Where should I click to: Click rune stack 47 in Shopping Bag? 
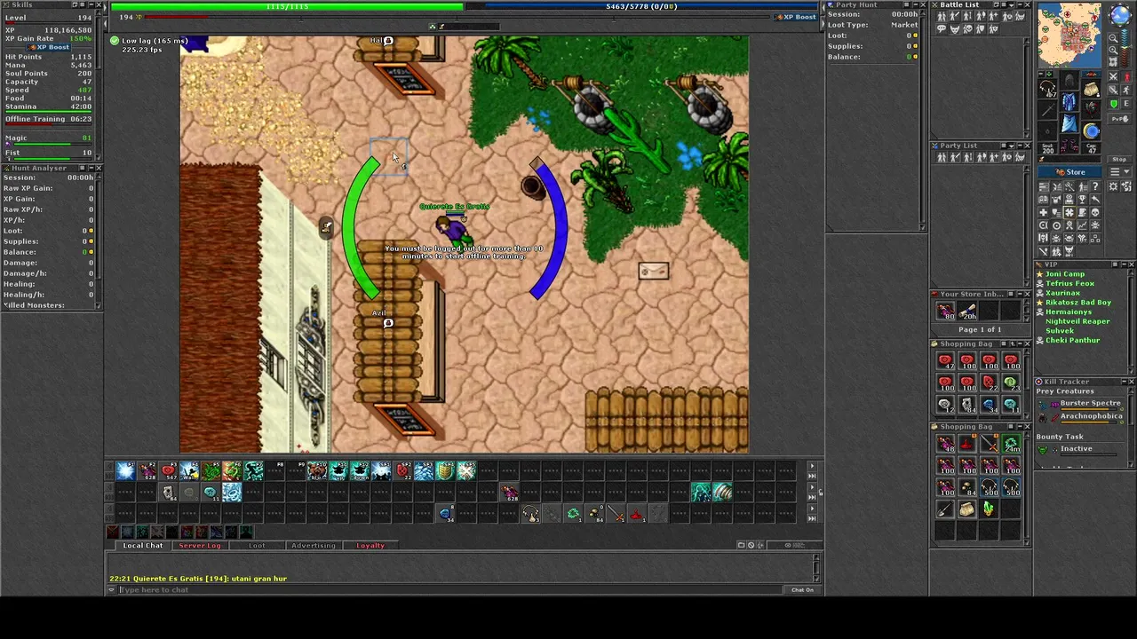tap(946, 361)
